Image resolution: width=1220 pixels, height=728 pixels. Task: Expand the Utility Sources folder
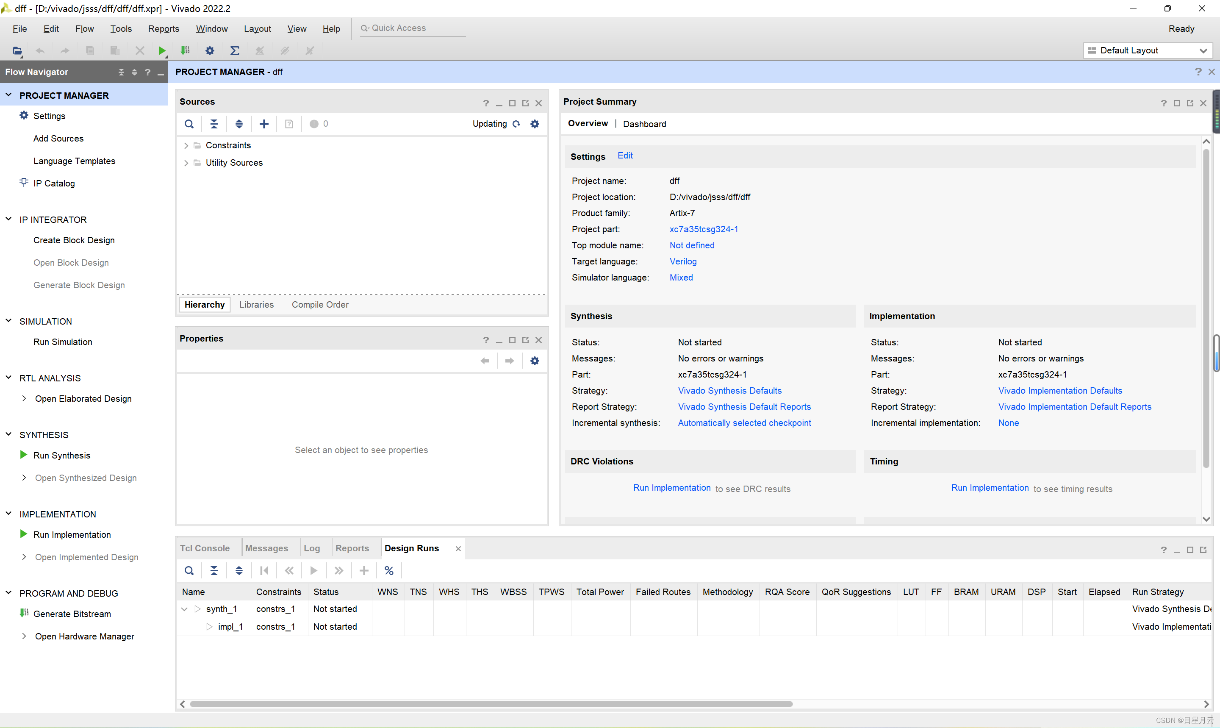[186, 163]
